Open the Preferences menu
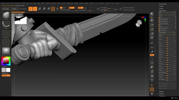The width and height of the screenshot is (179, 100). [70, 4]
